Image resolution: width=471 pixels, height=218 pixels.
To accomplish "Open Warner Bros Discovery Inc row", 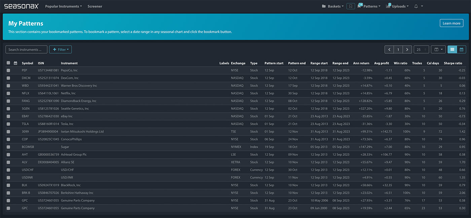I will [235, 86].
